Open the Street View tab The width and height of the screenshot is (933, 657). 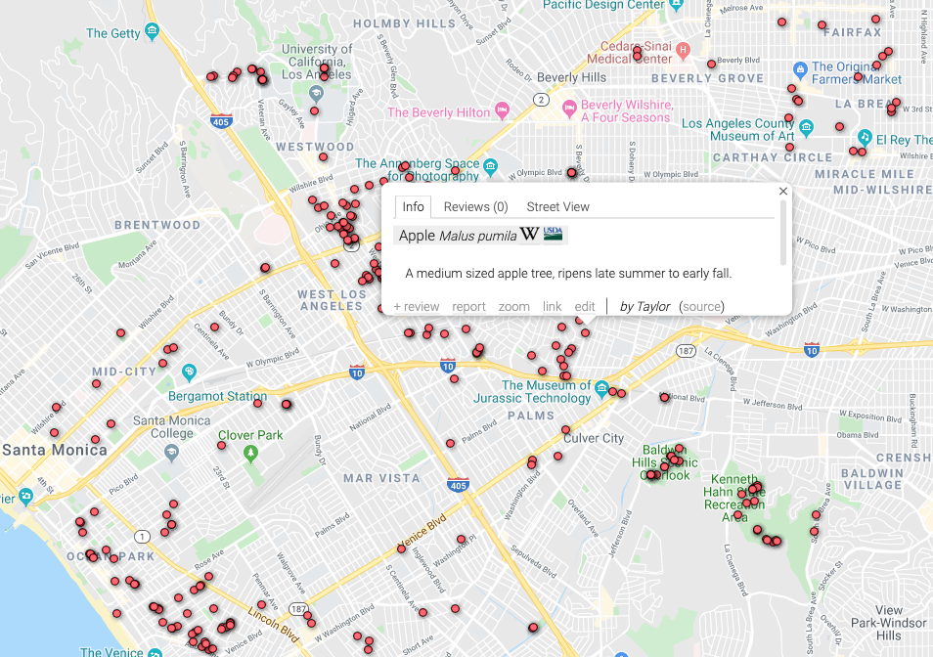coord(557,206)
